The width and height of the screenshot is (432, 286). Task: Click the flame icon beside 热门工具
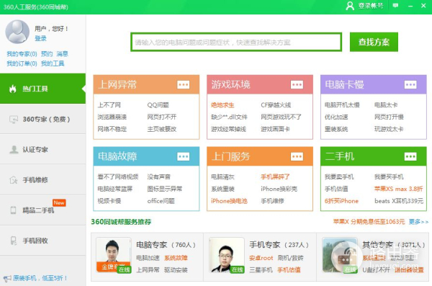13,89
